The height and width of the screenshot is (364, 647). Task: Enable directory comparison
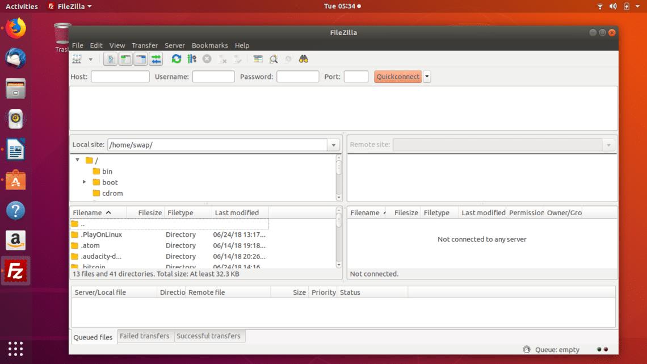[258, 58]
